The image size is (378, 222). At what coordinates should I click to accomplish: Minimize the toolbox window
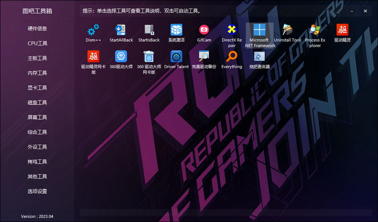[x=352, y=11]
